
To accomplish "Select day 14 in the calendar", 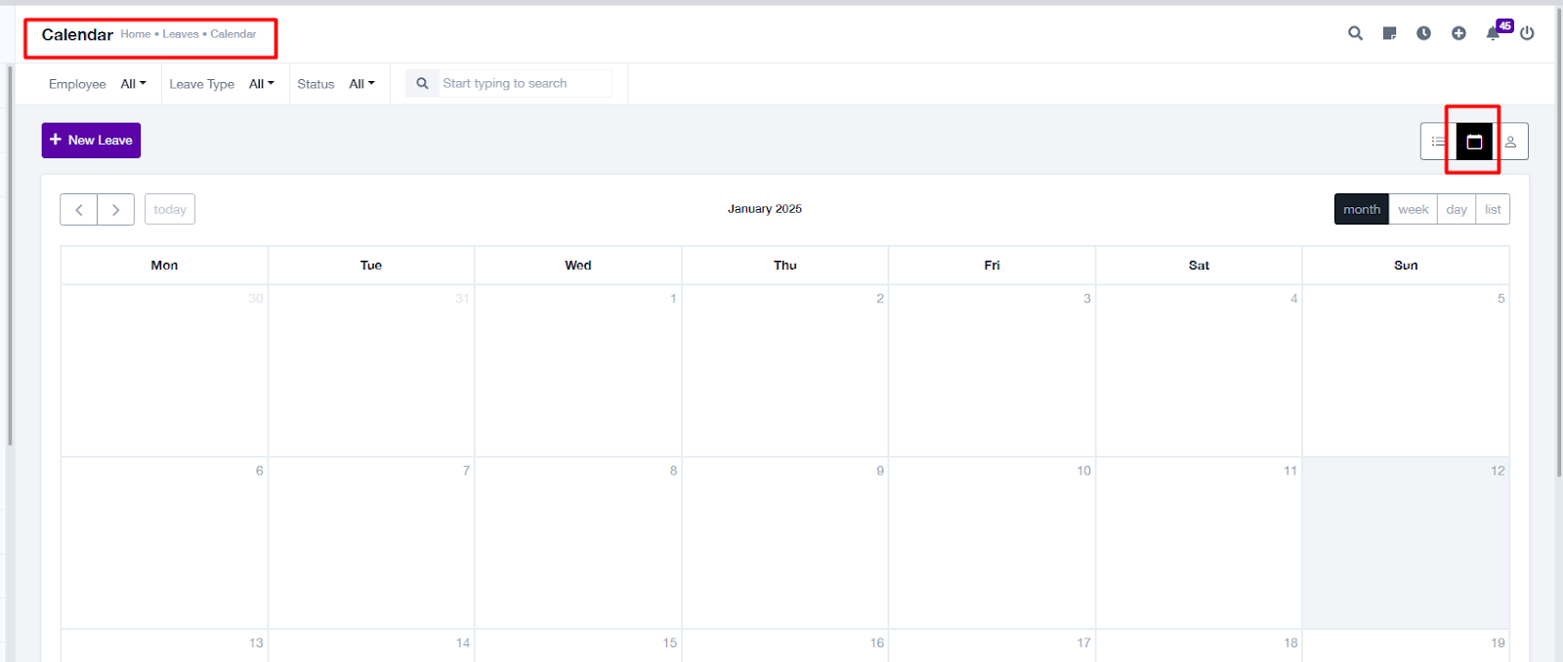I will pyautogui.click(x=371, y=645).
